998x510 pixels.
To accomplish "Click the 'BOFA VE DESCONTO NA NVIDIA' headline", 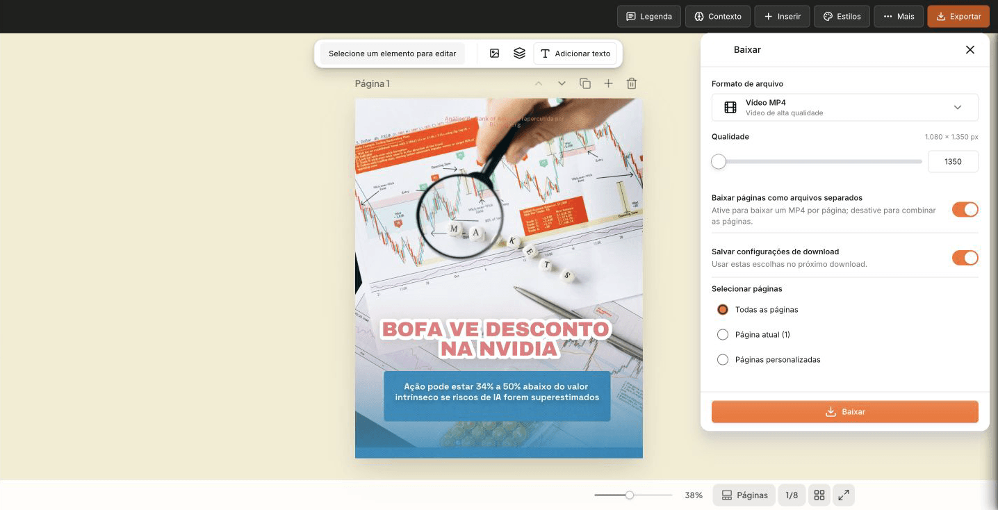I will tap(496, 338).
